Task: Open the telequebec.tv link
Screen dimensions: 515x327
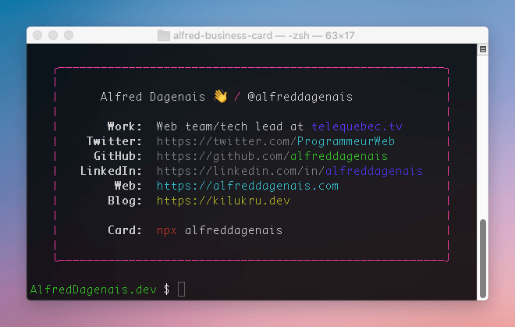Action: [x=357, y=126]
